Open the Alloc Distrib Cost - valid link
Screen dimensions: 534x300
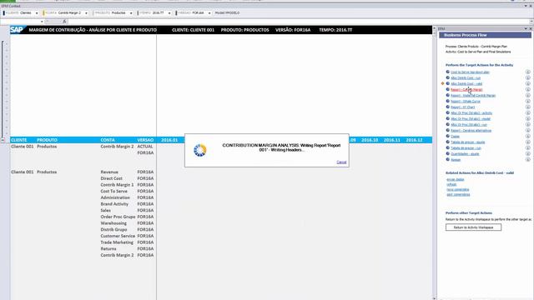(x=466, y=83)
